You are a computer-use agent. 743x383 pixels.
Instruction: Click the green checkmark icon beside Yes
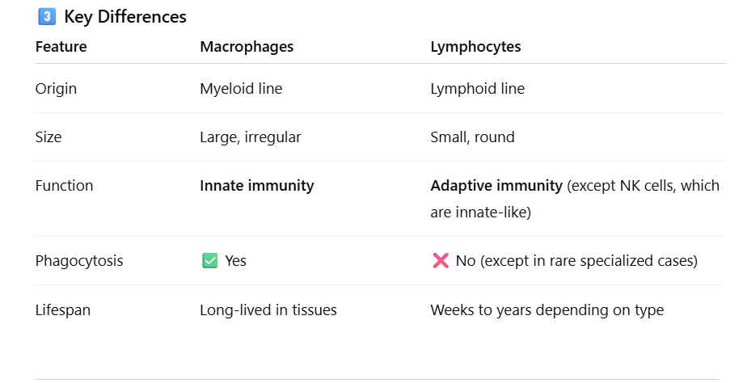coord(209,261)
